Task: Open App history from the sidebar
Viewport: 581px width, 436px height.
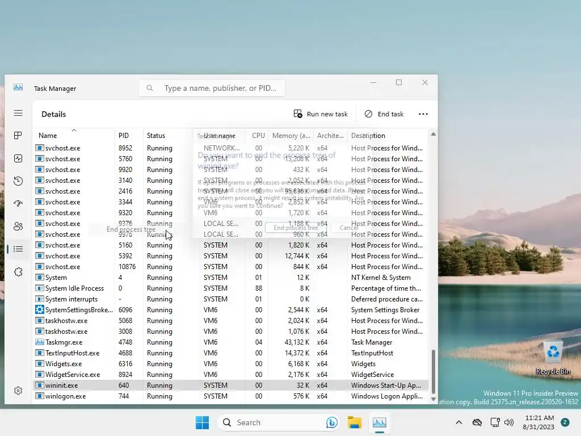Action: click(x=18, y=181)
